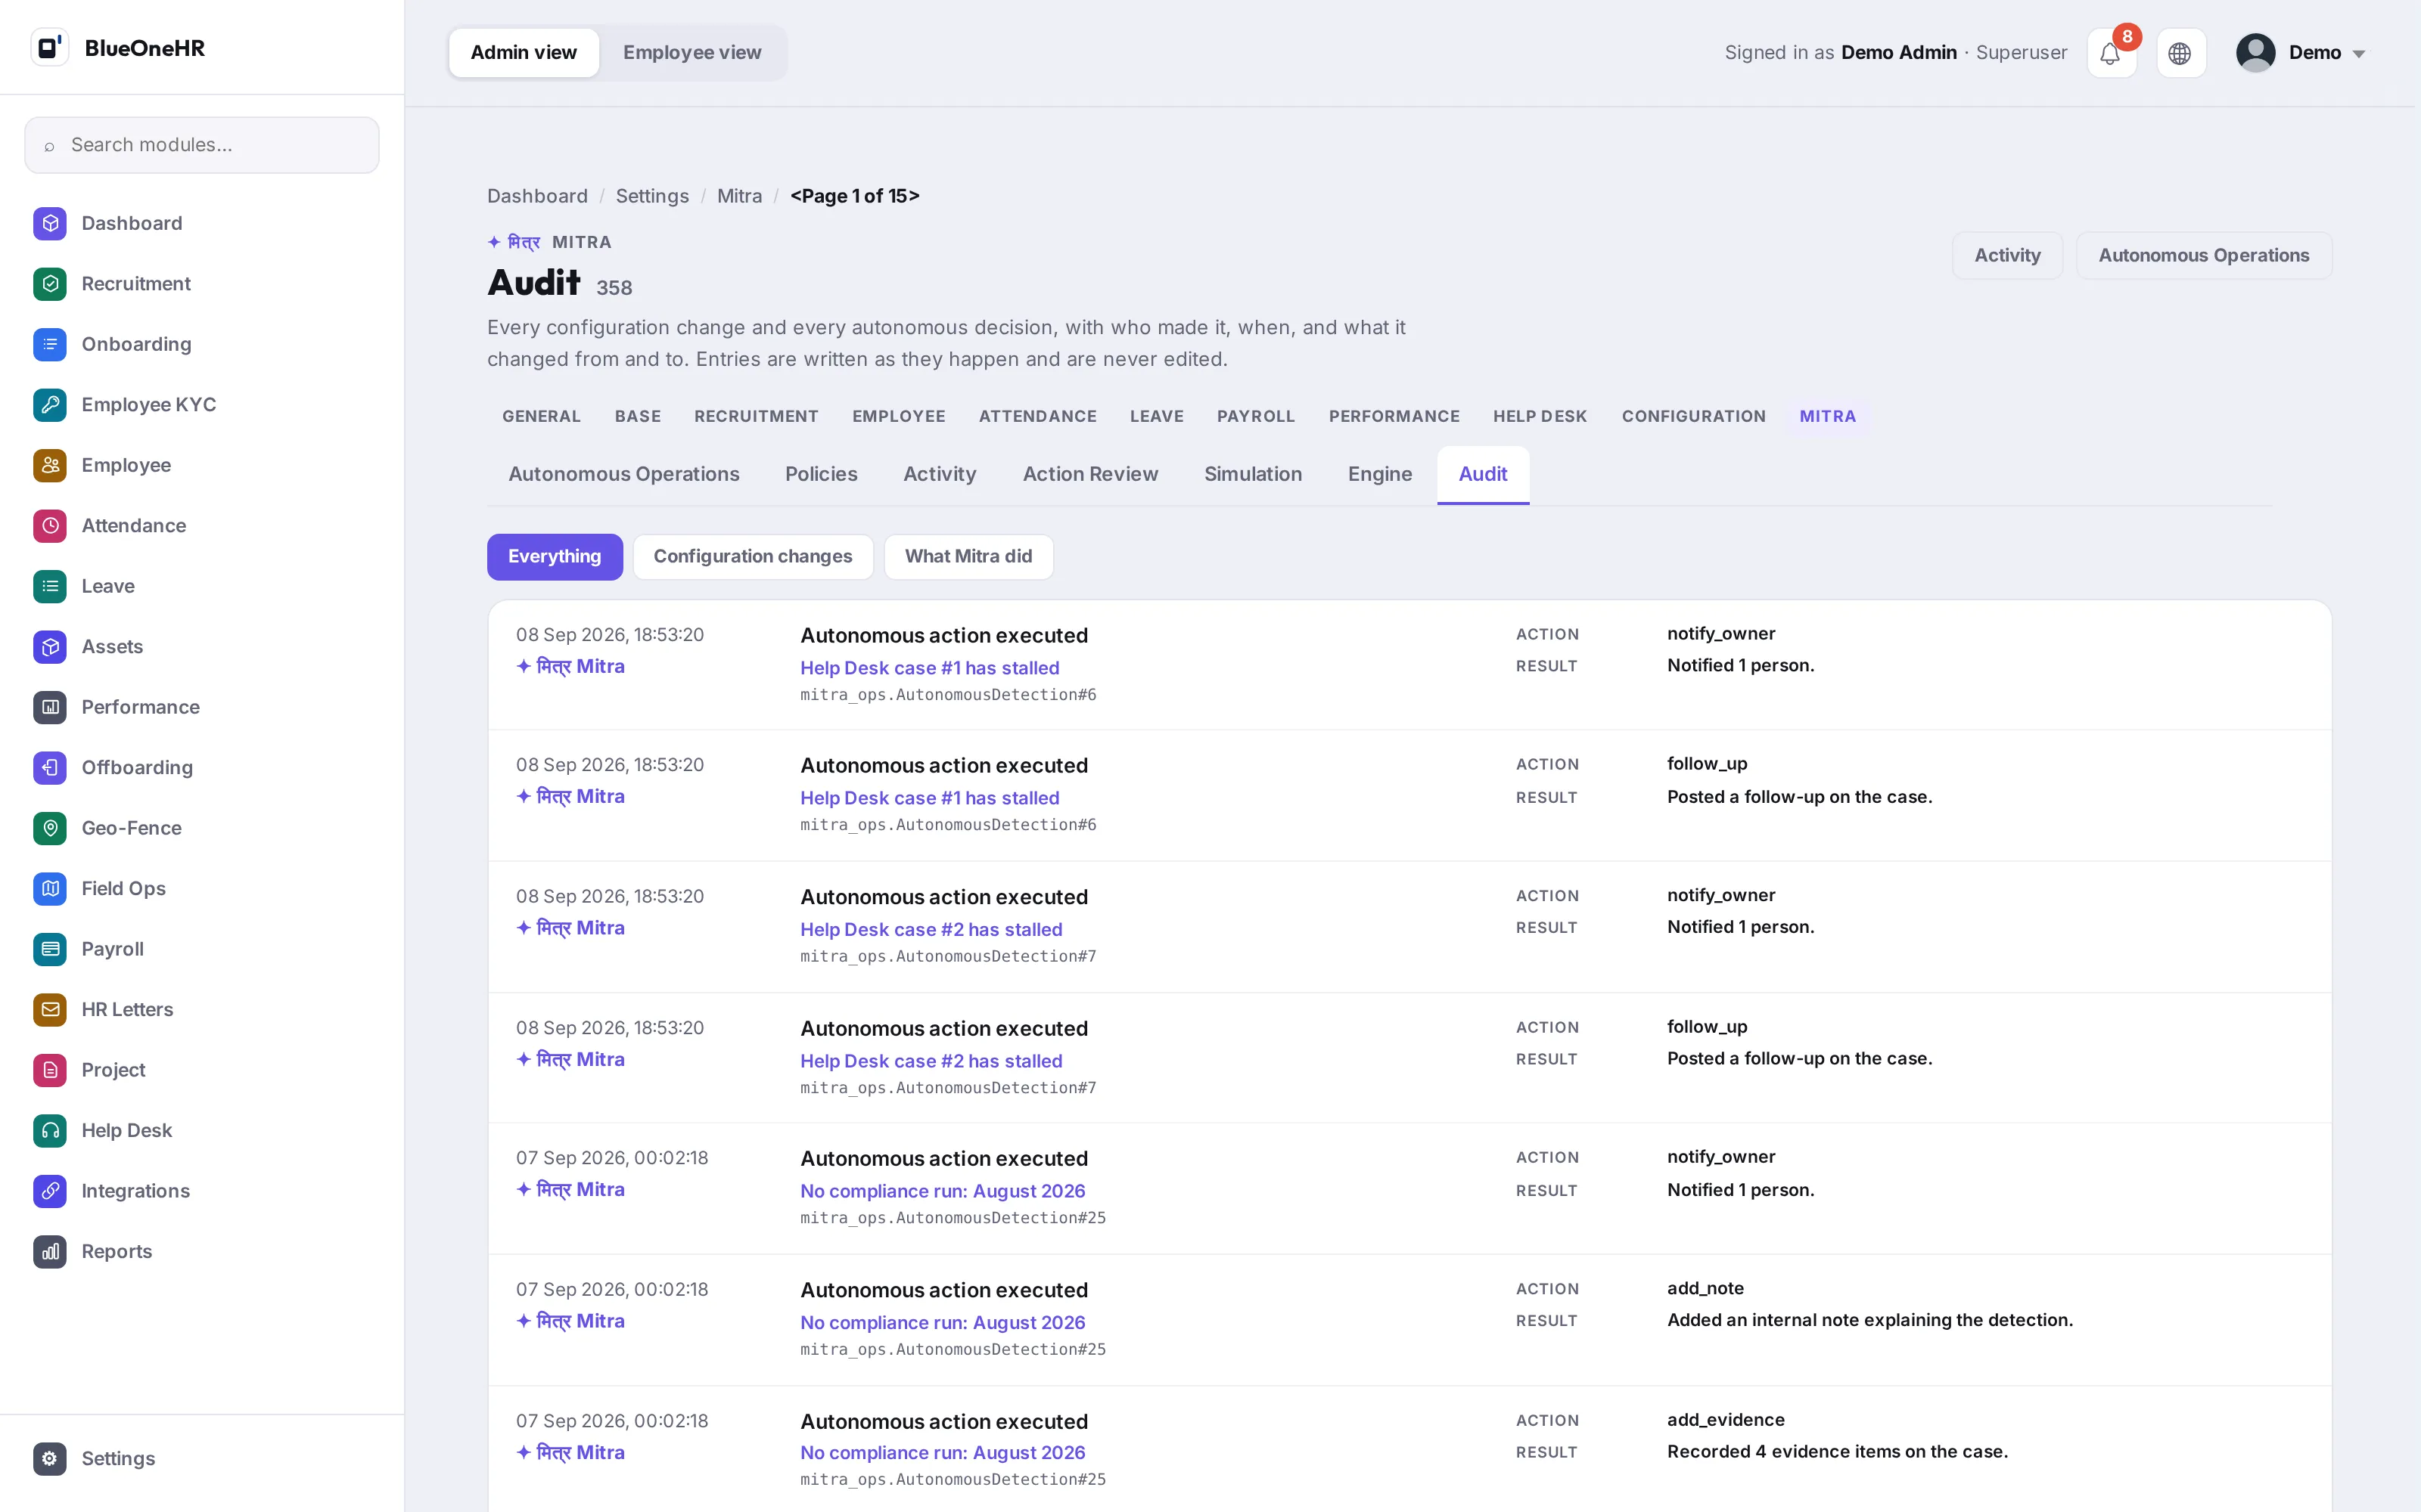2421x1512 pixels.
Task: Click the Geo-Fence pin icon
Action: (x=50, y=828)
